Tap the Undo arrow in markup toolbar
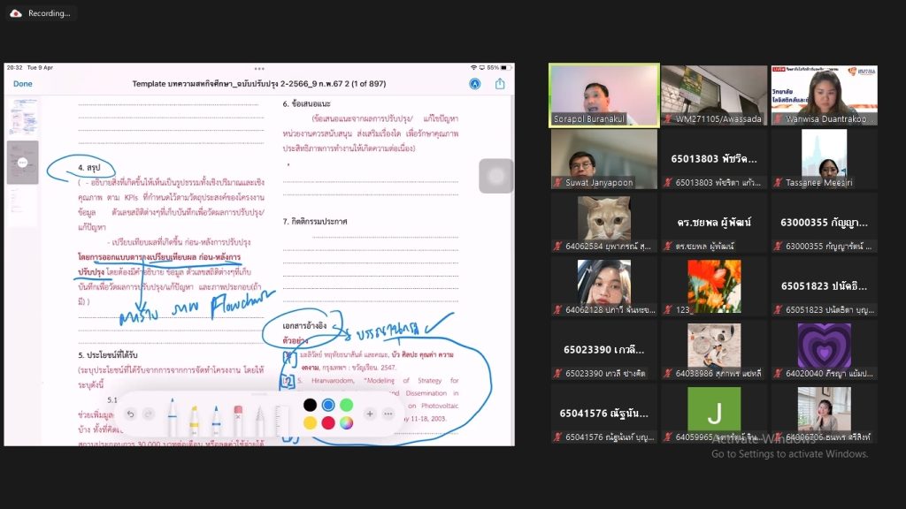The width and height of the screenshot is (906, 509). [x=131, y=414]
